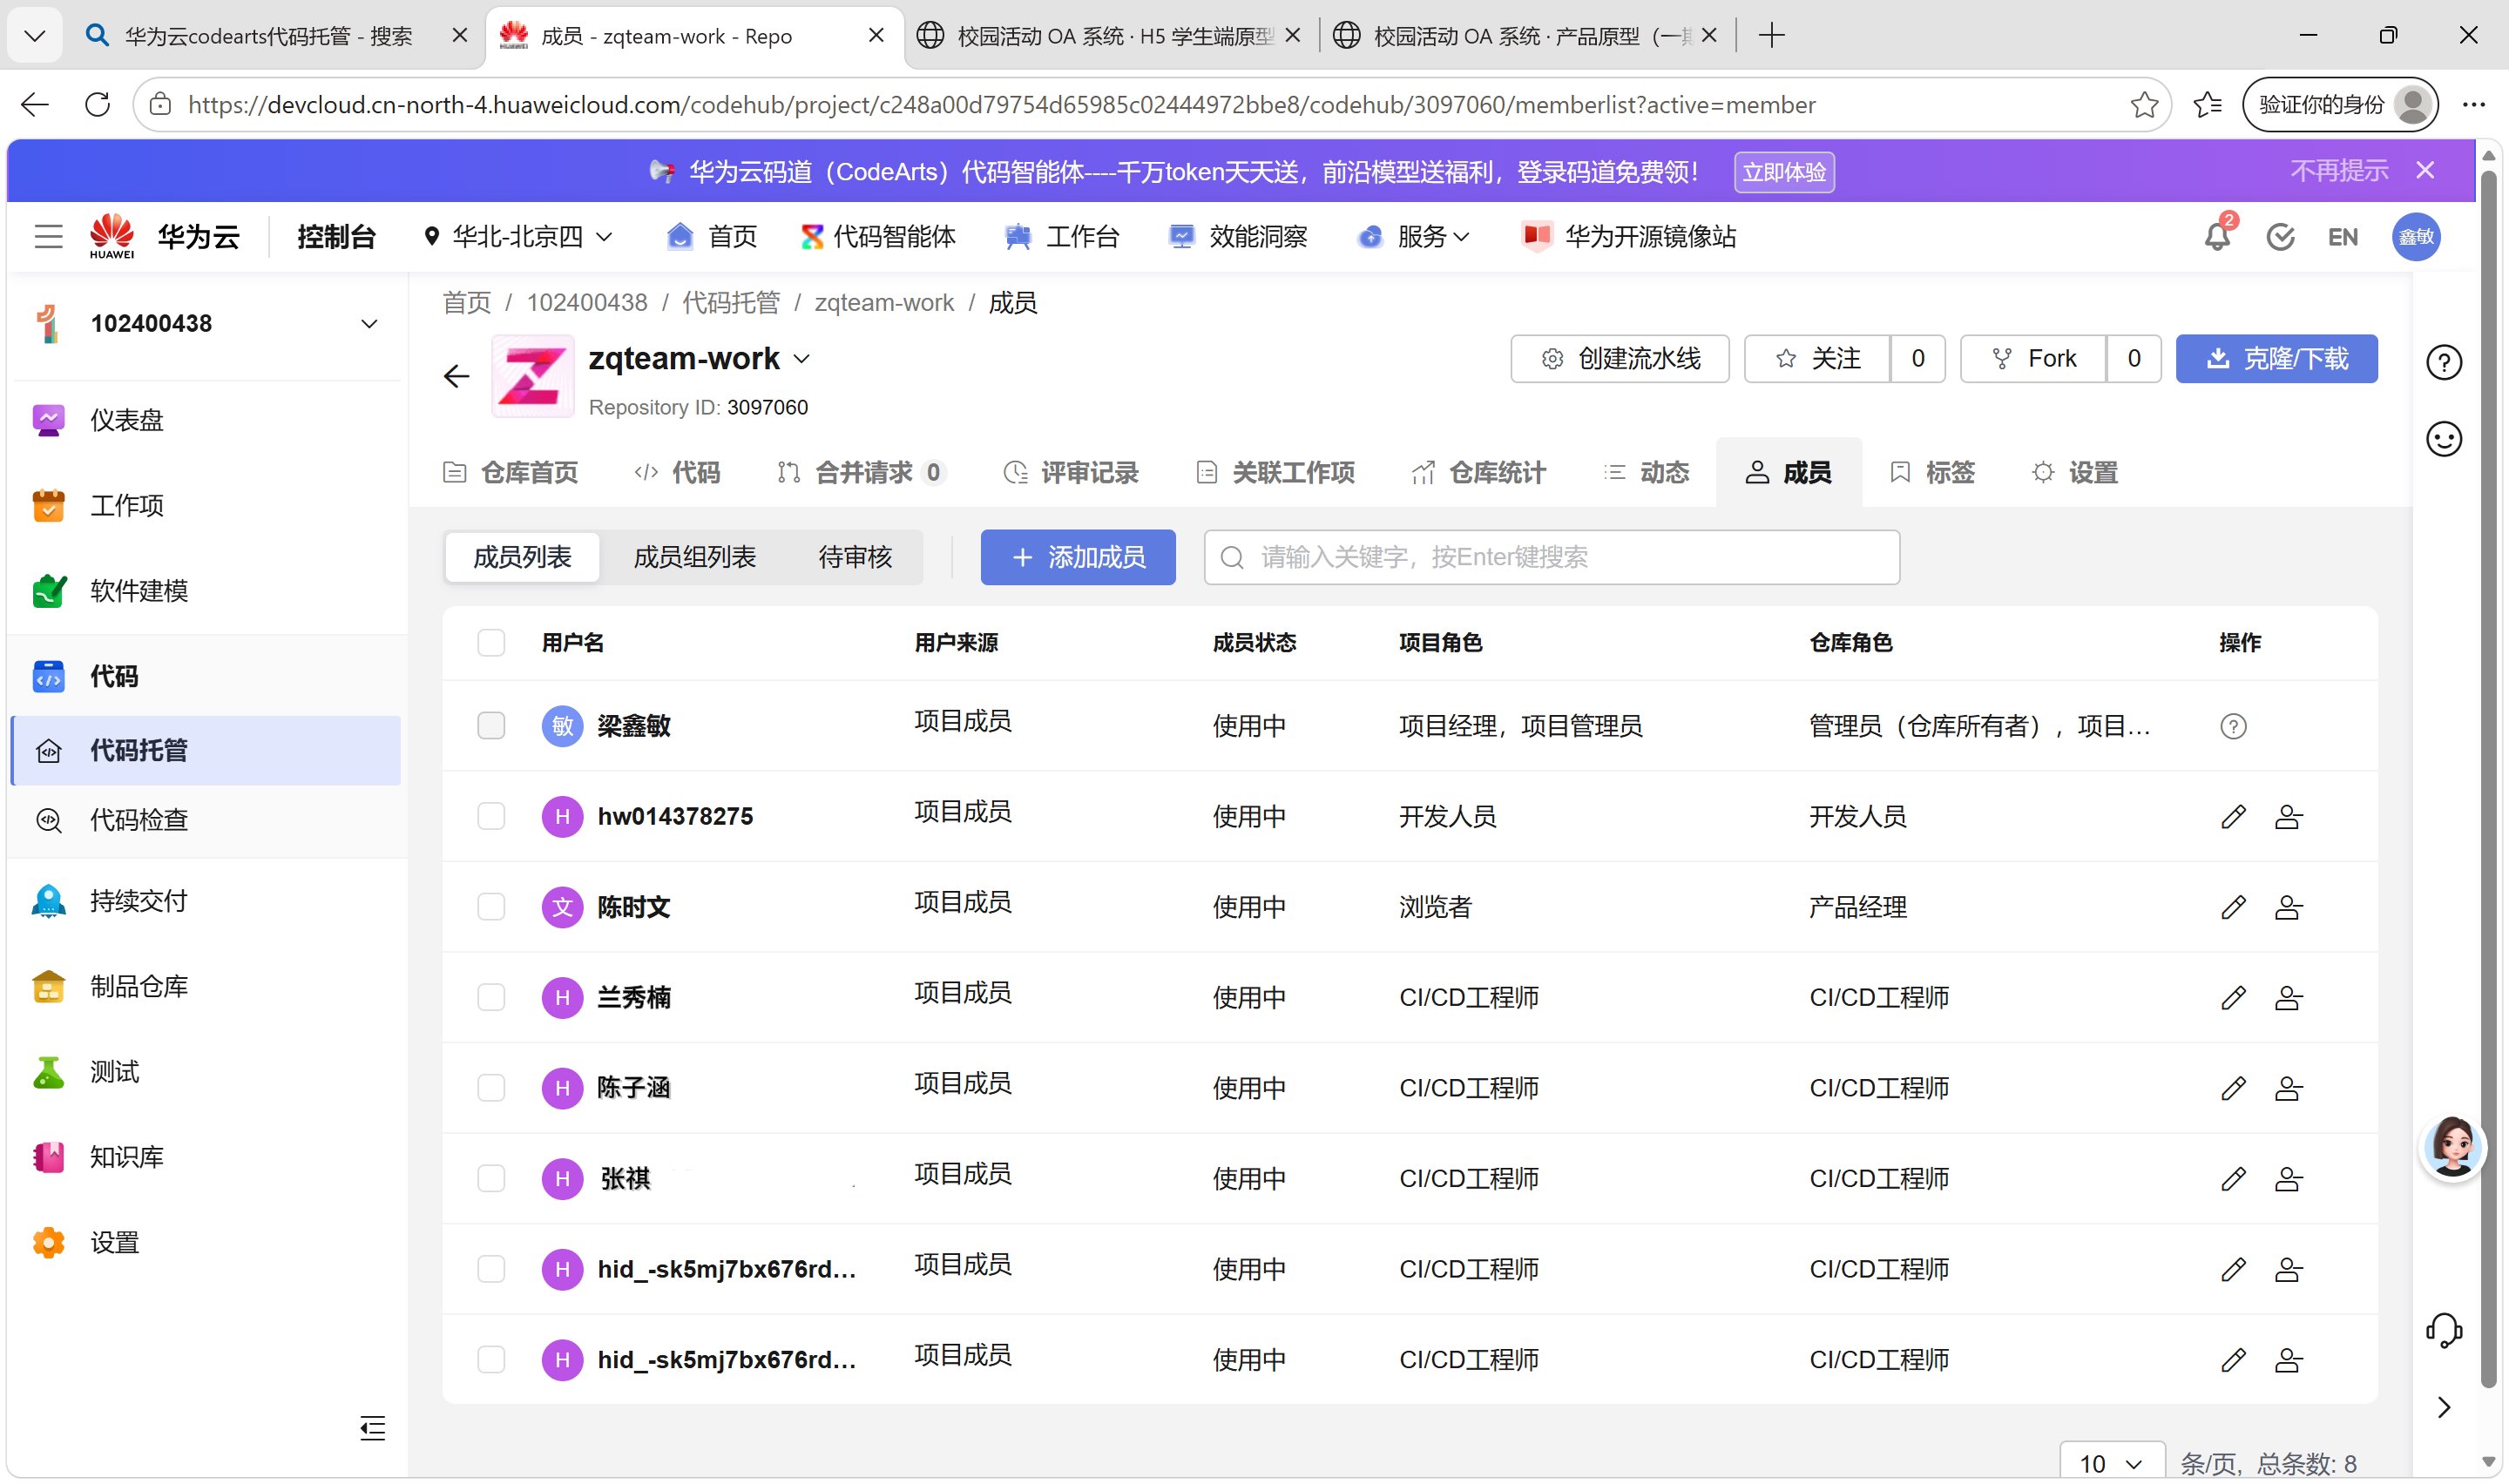Check the box for 陈时文
Screen dimensions: 2509x1484
point(491,907)
